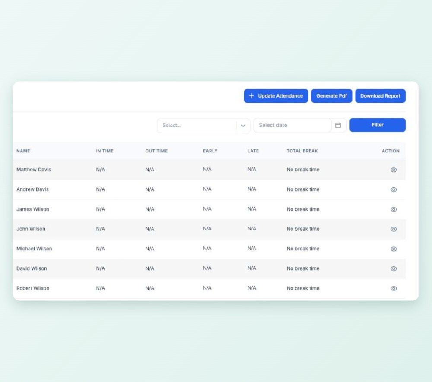Click Robert Wilson's view eye icon
Viewport: 432px width, 382px height.
(394, 289)
